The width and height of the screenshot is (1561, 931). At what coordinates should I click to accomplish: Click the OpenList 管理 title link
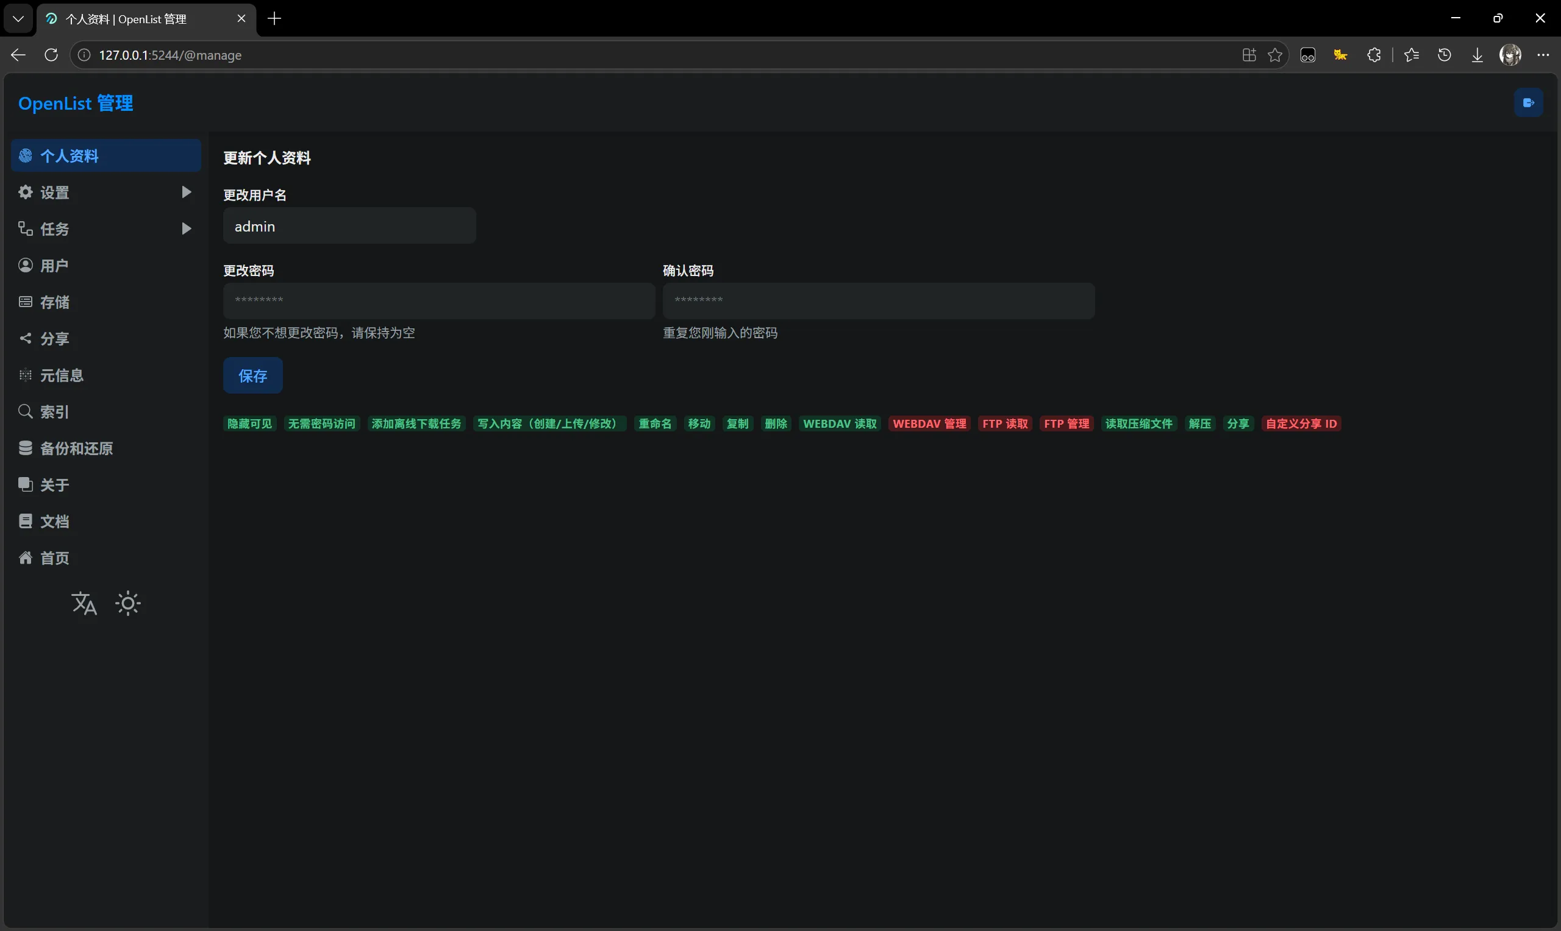point(76,104)
